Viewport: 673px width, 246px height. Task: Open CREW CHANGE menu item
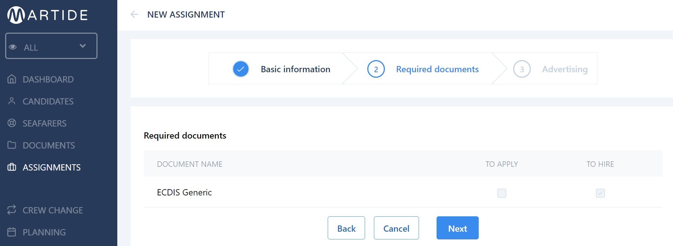[x=53, y=210]
